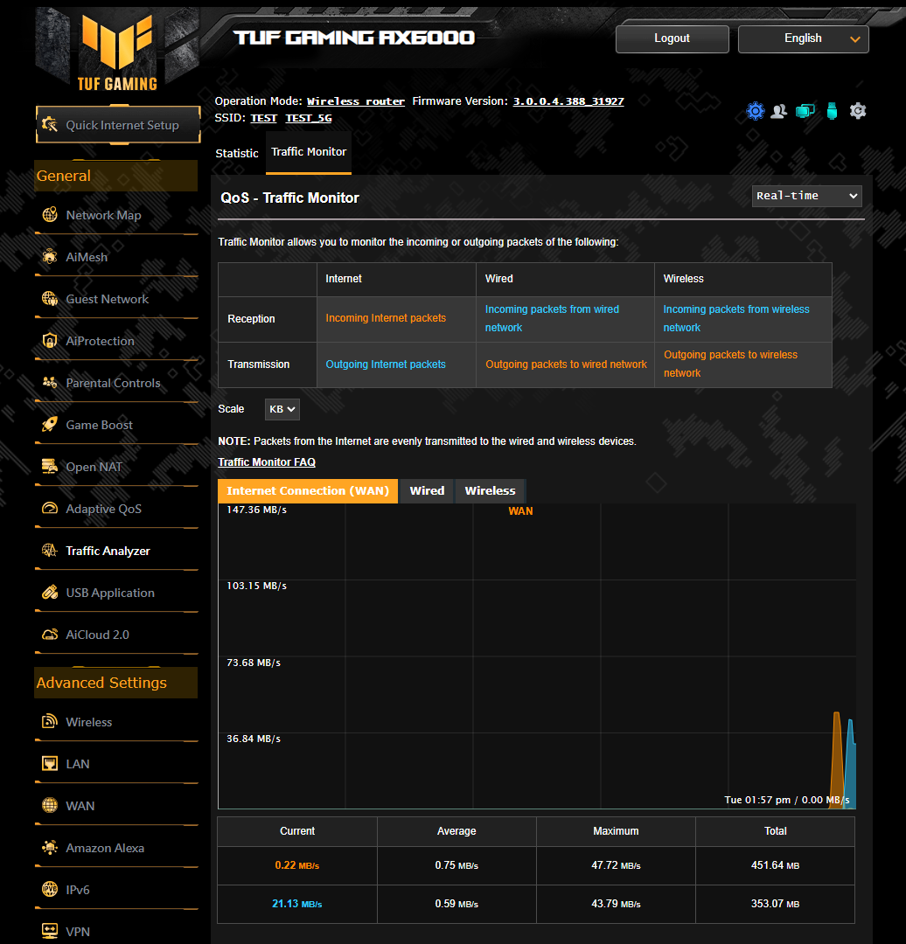
Task: Click the Network Map globe icon
Action: tap(49, 215)
